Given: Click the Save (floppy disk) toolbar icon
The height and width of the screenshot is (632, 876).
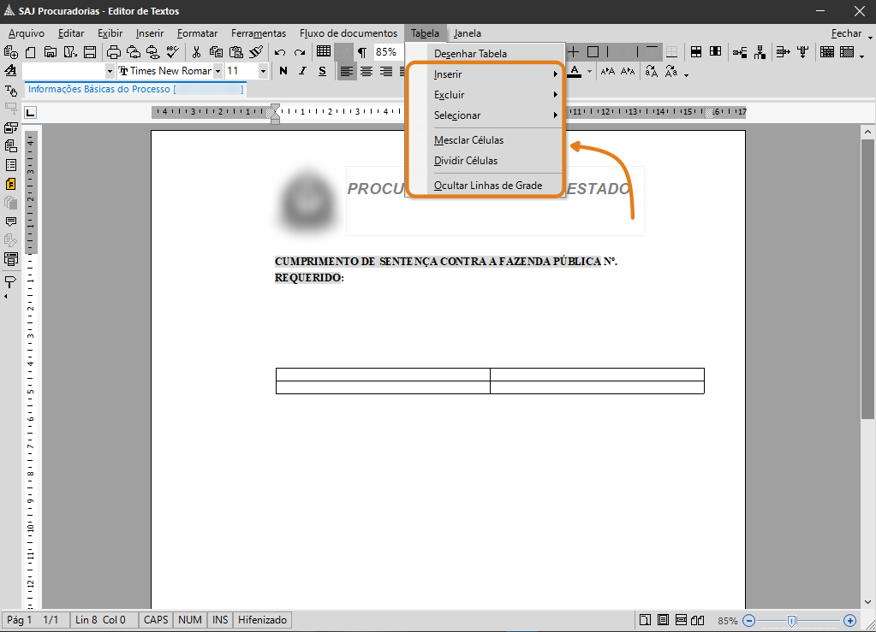Looking at the screenshot, I should 90,52.
